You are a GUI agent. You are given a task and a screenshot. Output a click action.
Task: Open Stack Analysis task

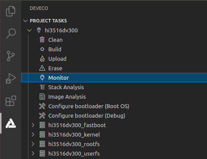coord(66,87)
